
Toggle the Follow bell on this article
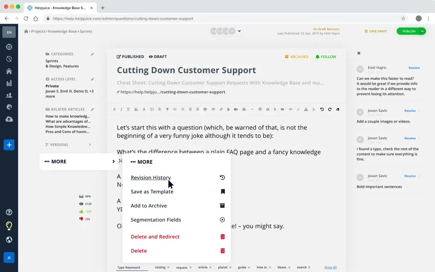tap(326, 57)
